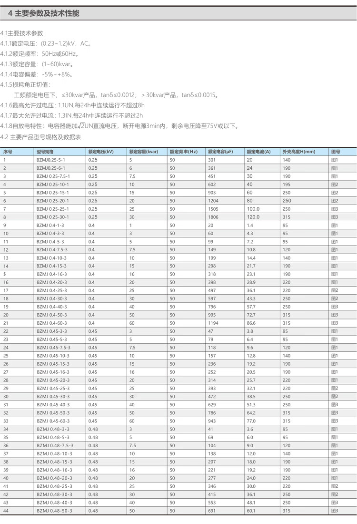The height and width of the screenshot is (524, 357).
Task: Select the rated current value 120.0
Action: (253, 217)
